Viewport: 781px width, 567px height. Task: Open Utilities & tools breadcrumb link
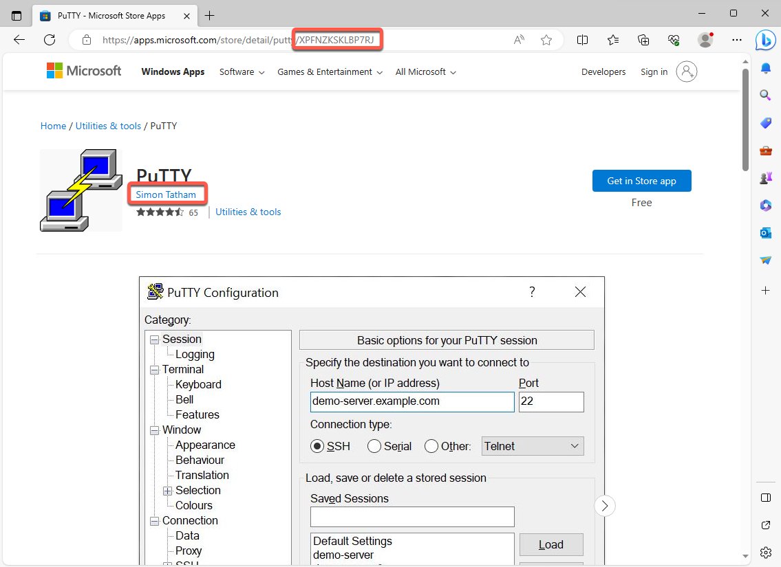click(108, 126)
